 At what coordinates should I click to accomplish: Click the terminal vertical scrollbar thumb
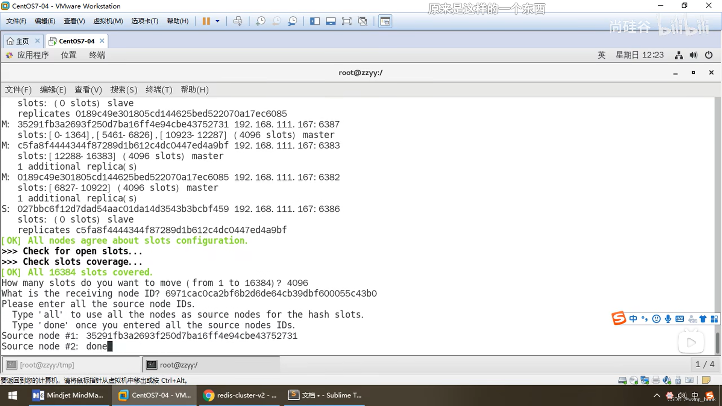pos(717,342)
